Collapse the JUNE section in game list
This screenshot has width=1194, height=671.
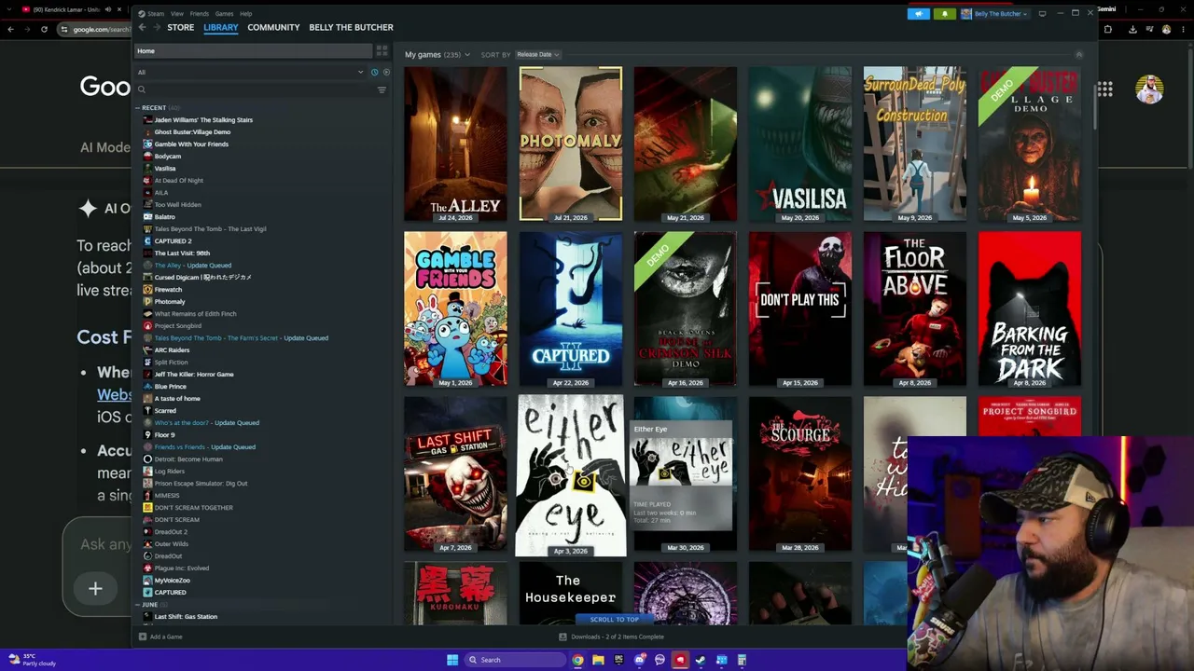click(x=137, y=605)
